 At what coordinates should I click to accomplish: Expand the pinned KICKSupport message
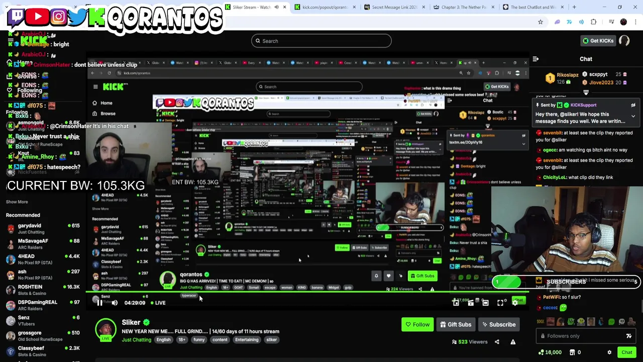[633, 117]
